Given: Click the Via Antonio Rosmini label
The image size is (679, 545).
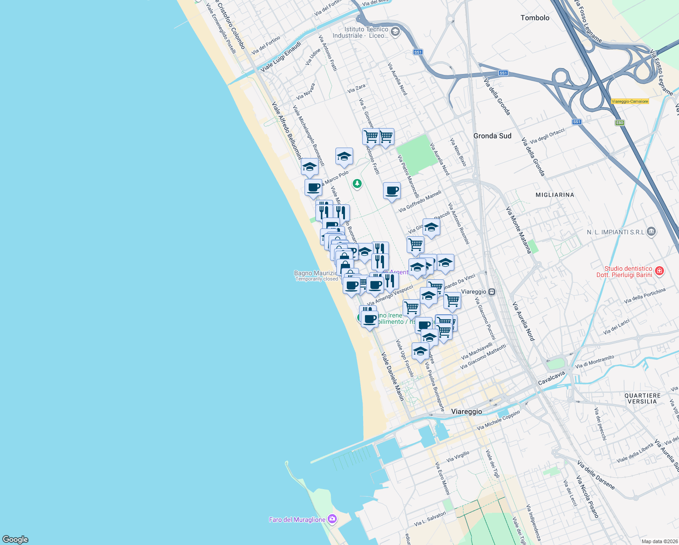Looking at the screenshot, I should pyautogui.click(x=458, y=223).
